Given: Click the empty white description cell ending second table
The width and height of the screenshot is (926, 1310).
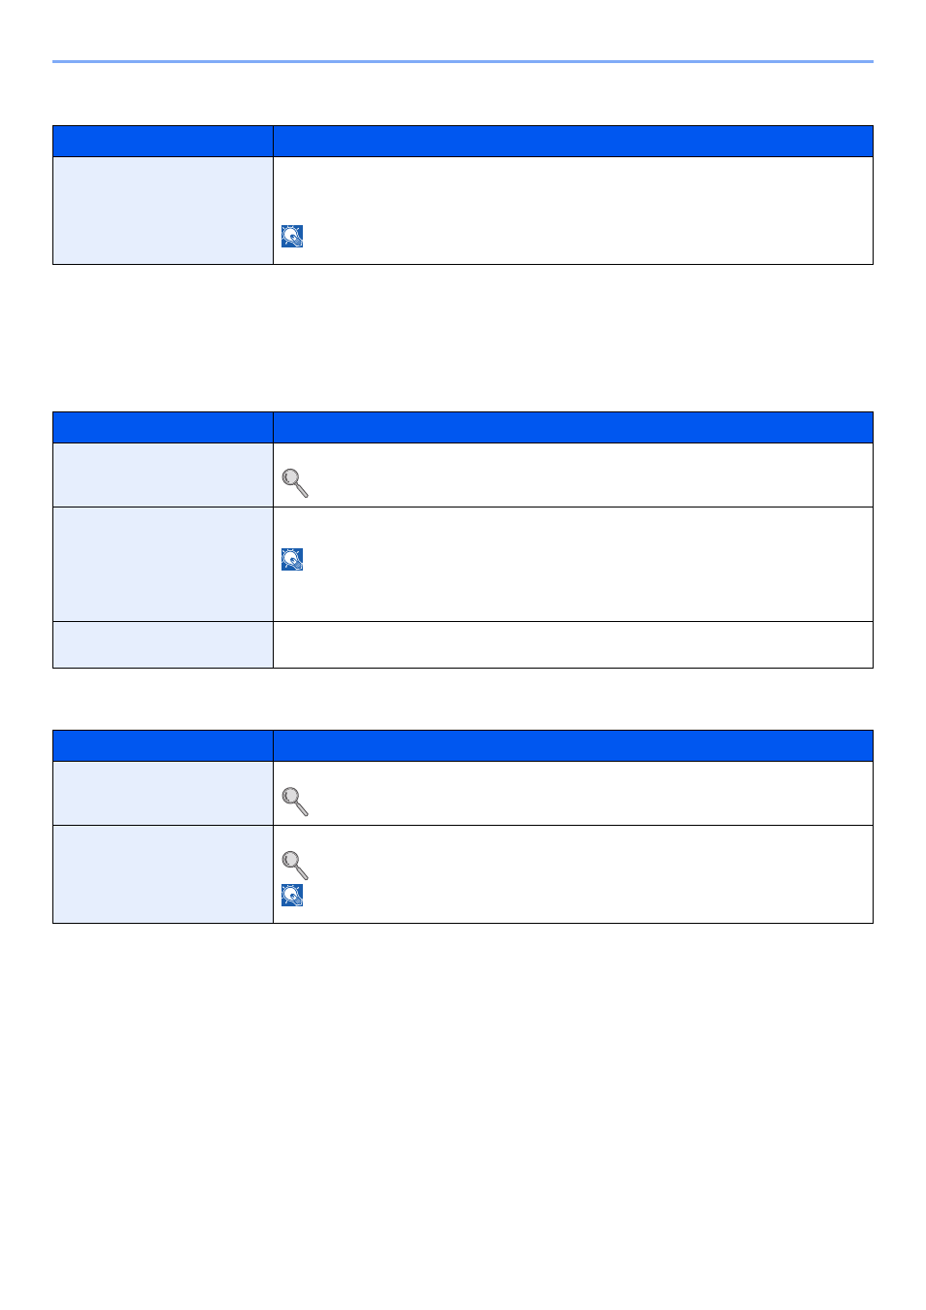Looking at the screenshot, I should [x=573, y=645].
